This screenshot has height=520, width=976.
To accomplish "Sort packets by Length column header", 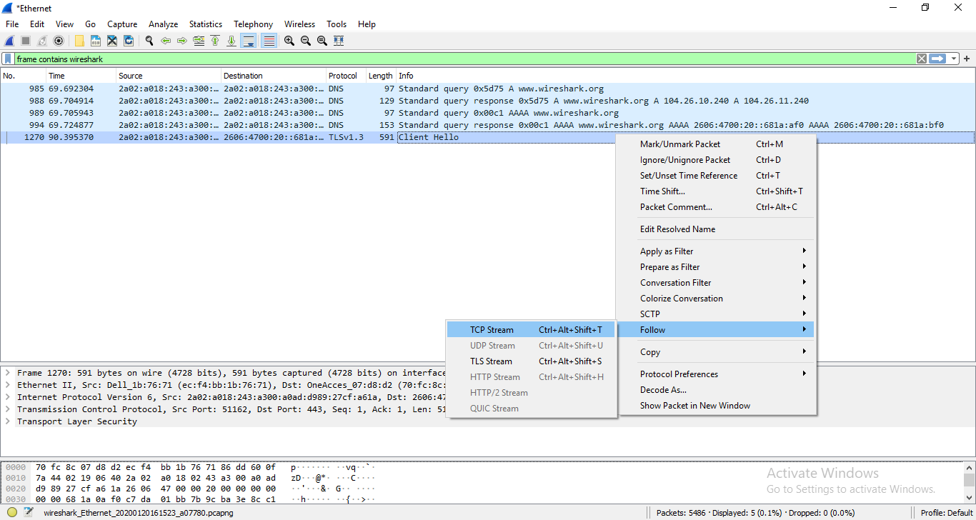I will pyautogui.click(x=381, y=76).
